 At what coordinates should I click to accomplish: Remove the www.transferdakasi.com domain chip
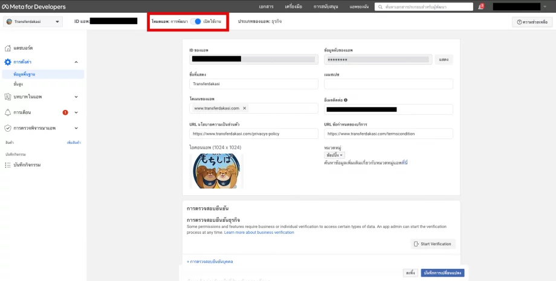(244, 108)
